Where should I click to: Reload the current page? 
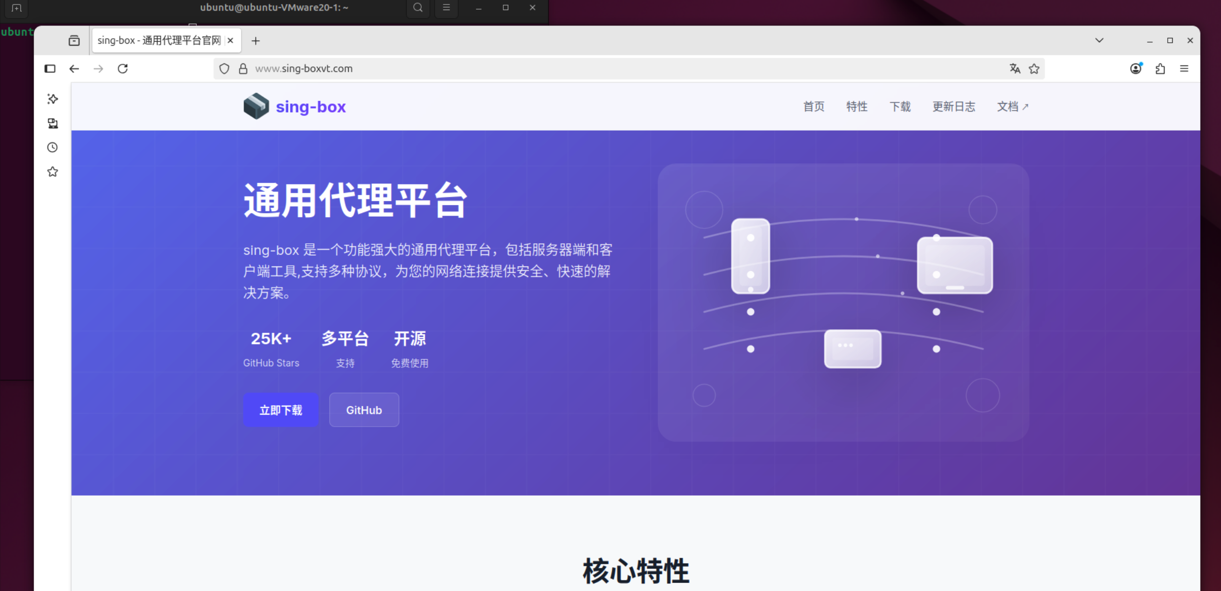click(123, 68)
